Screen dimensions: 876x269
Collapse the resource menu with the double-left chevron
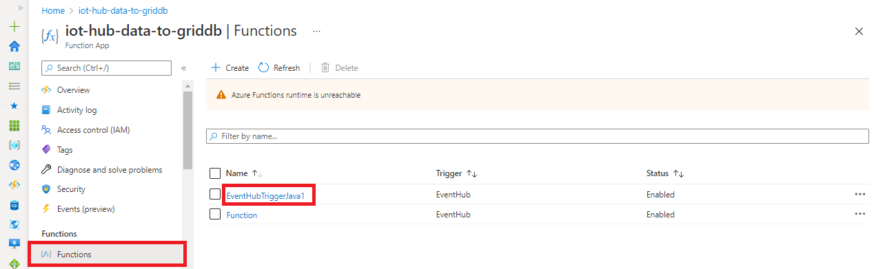184,68
